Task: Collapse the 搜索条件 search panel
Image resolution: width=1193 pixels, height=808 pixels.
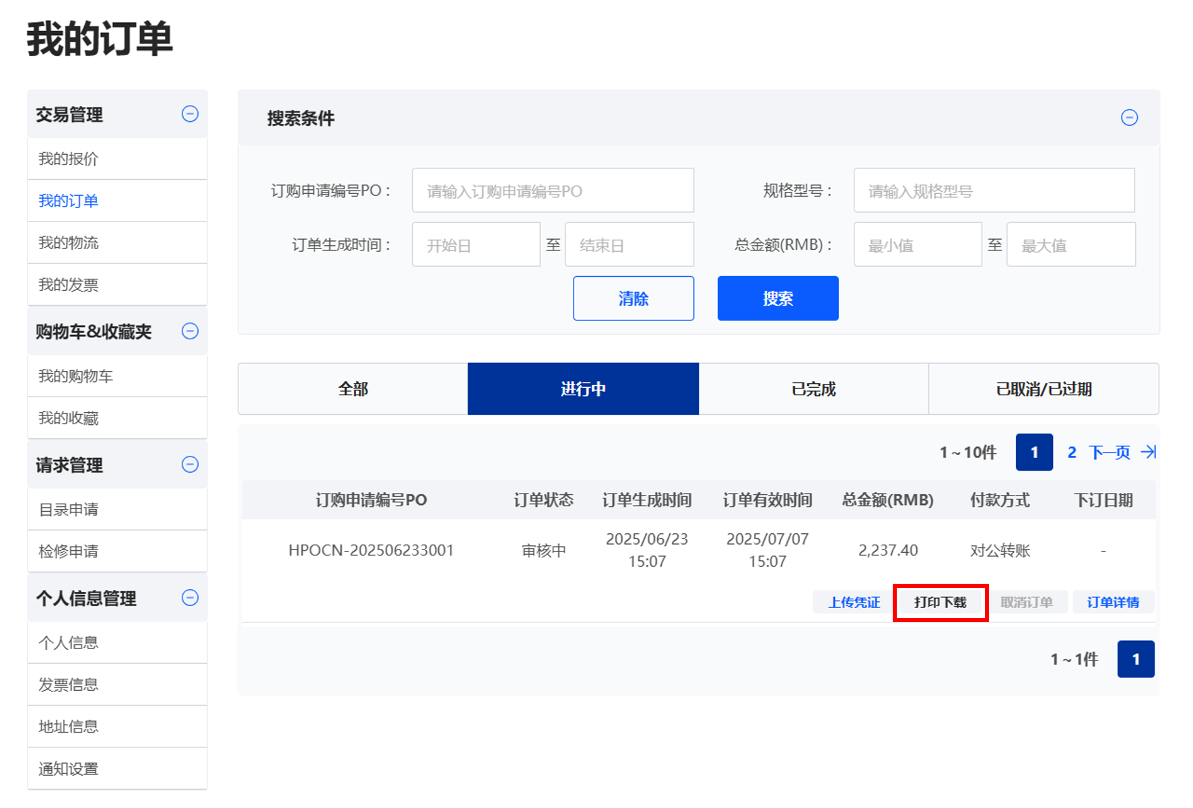Action: tap(1129, 118)
